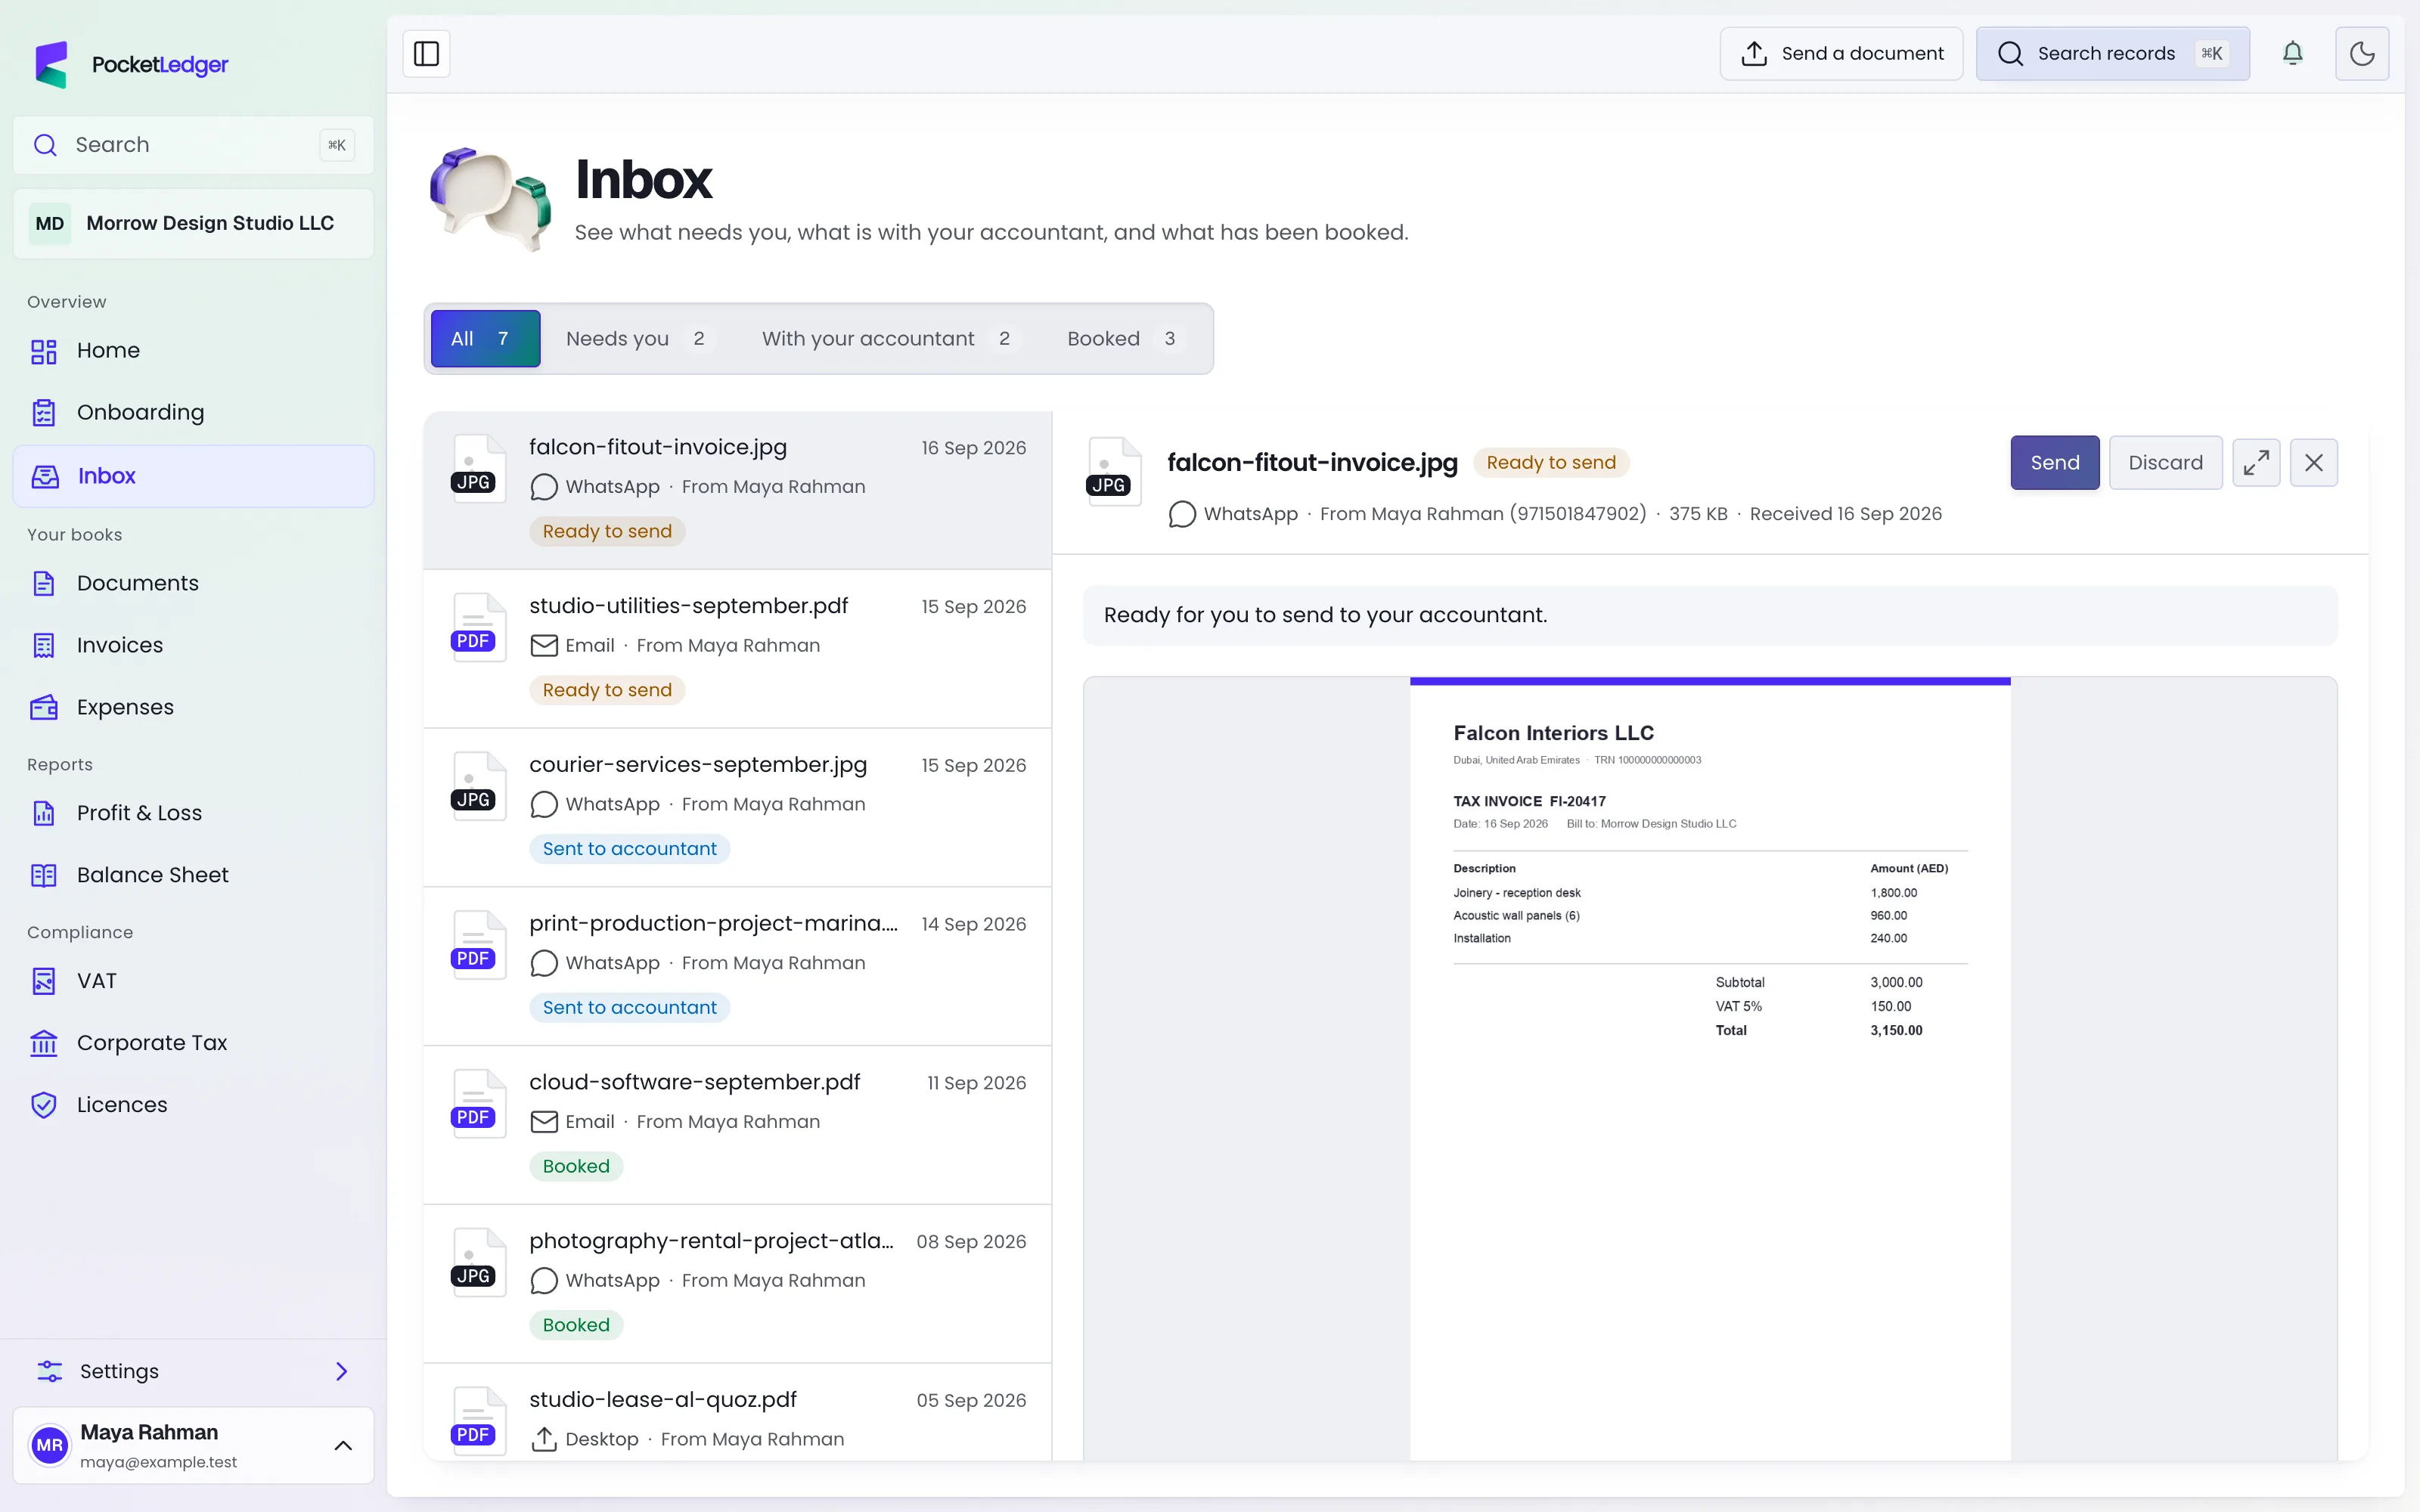Toggle dark mode with the moon icon

[x=2362, y=53]
